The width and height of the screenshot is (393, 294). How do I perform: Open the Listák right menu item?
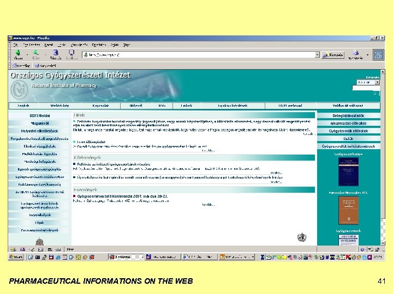coord(348,138)
